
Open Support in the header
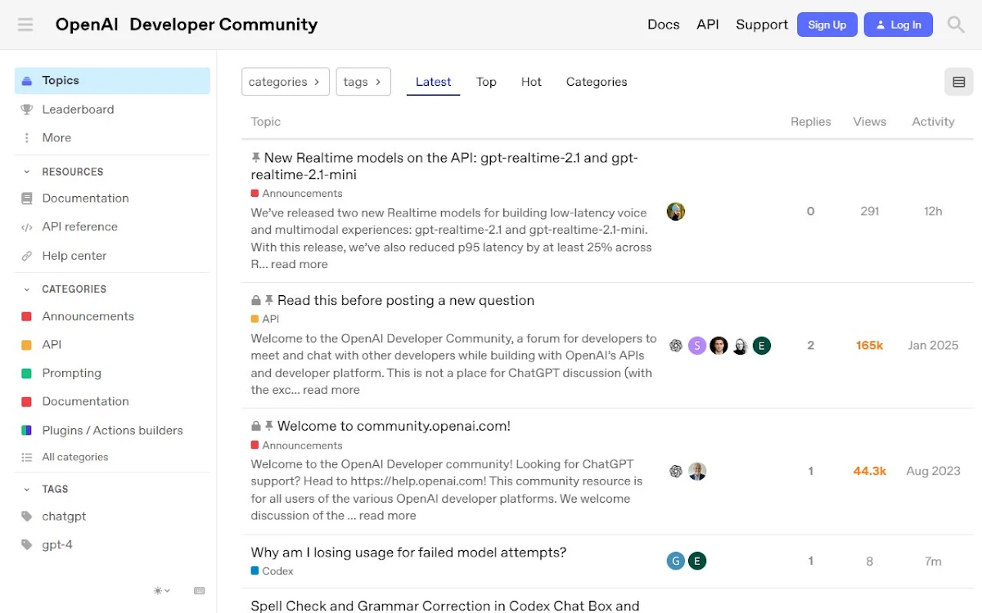pyautogui.click(x=762, y=25)
